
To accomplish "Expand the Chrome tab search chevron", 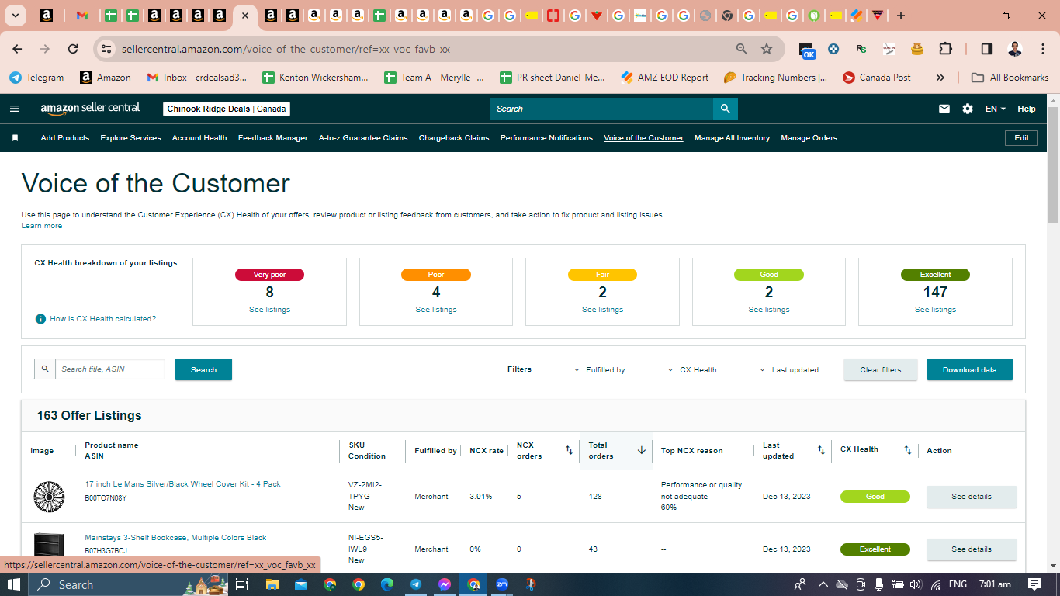I will pos(15,16).
